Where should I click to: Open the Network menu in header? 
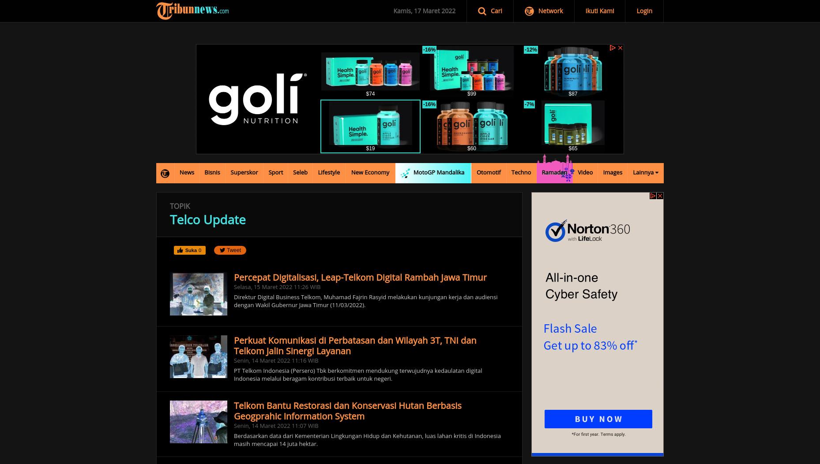tap(544, 11)
